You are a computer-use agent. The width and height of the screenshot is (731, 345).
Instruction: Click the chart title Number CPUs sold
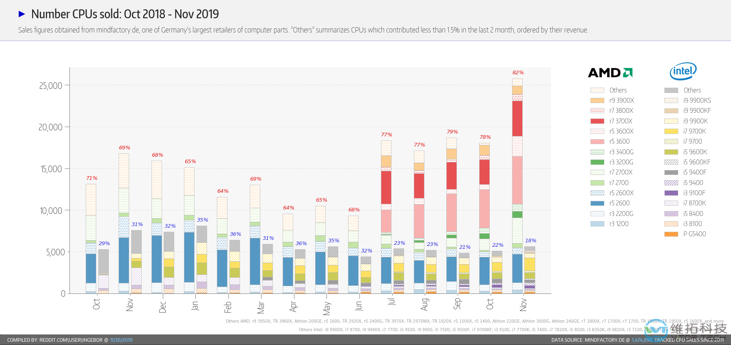click(125, 14)
